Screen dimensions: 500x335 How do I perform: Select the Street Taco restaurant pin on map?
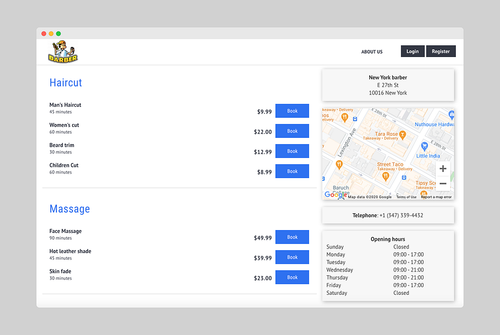click(385, 176)
